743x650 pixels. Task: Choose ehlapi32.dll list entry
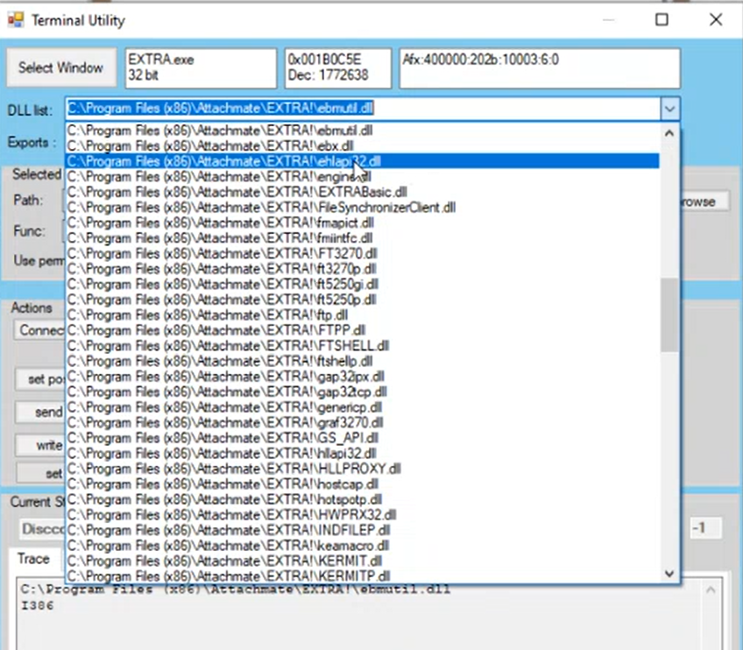click(x=362, y=161)
